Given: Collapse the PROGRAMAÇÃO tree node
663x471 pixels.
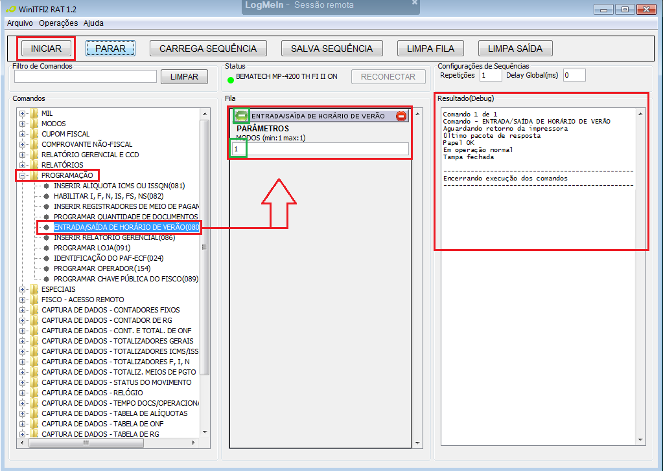Looking at the screenshot, I should 23,175.
